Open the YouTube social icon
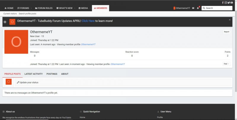The image size is (237, 120). click(232, 2)
